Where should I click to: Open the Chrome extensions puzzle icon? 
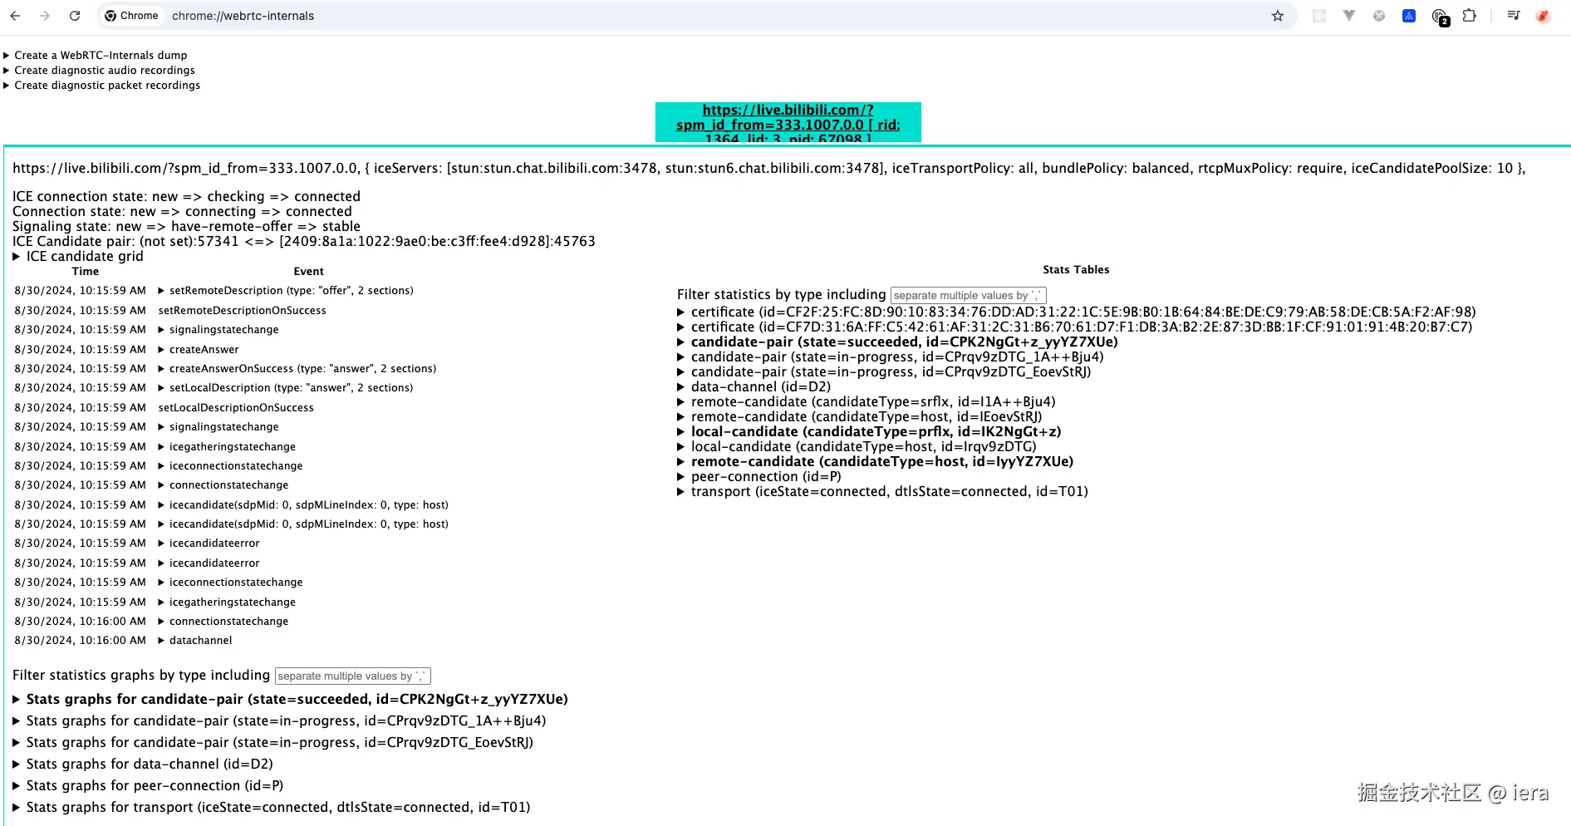tap(1470, 16)
